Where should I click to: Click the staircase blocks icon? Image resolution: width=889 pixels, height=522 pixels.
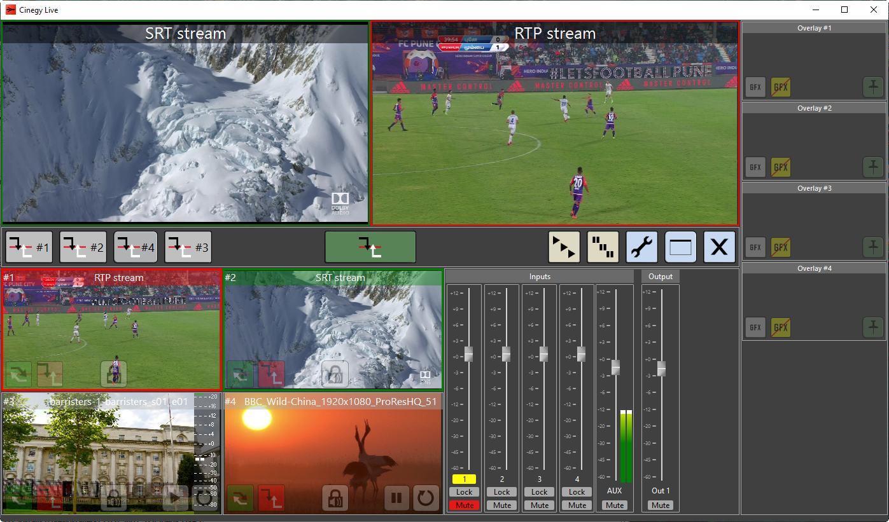tap(603, 247)
